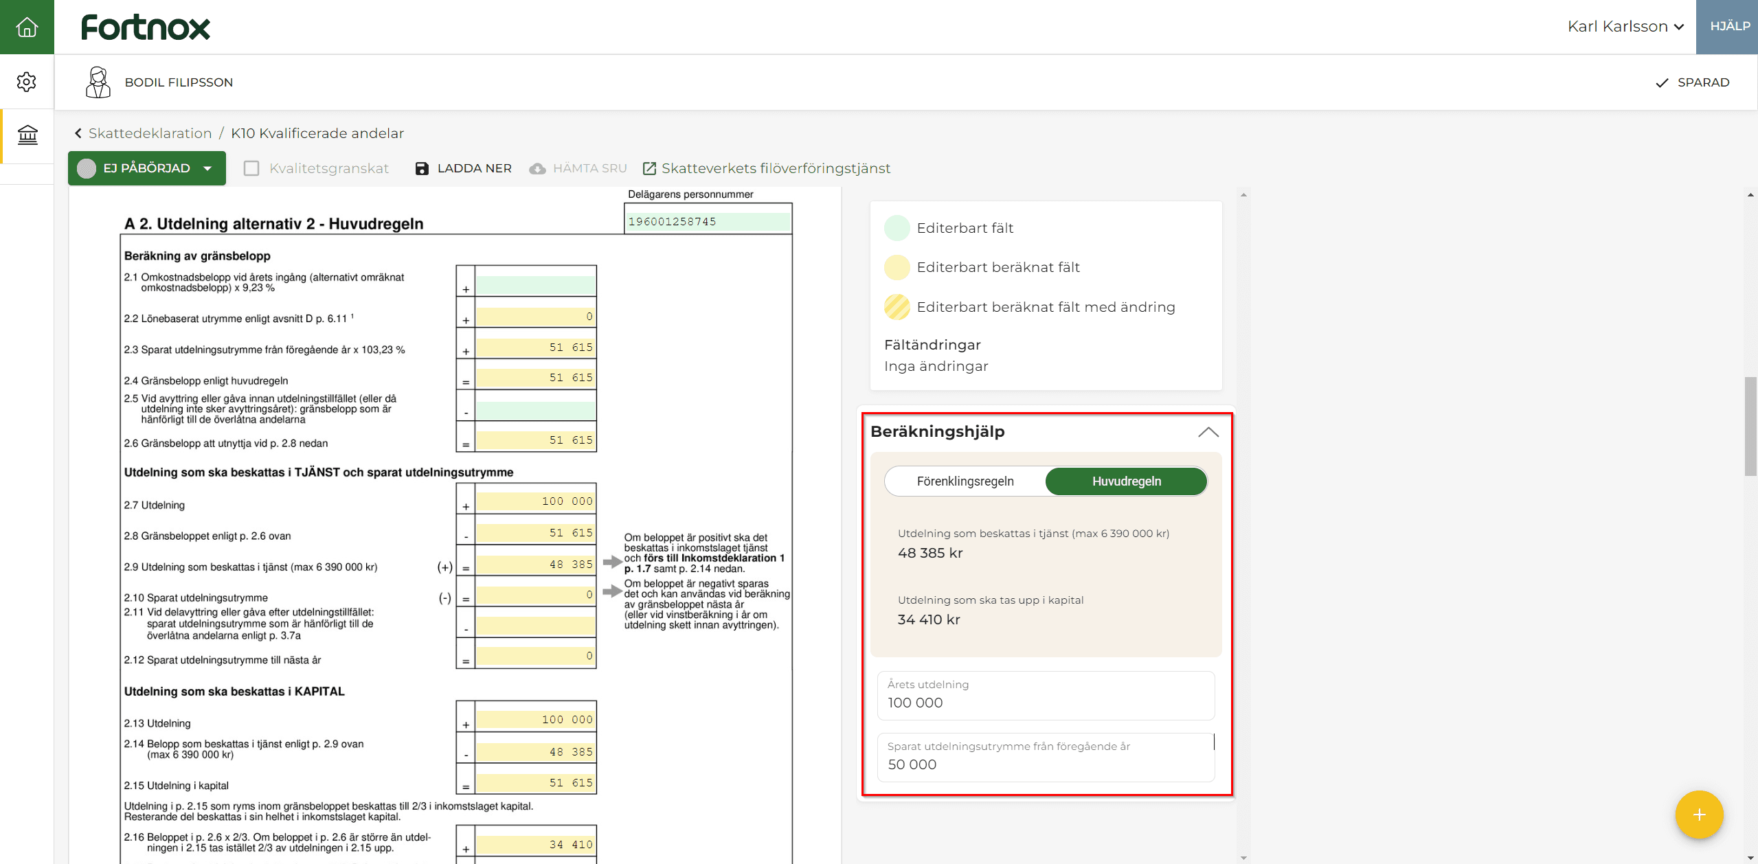Click field 2.15 Utdelning i kapital
The width and height of the screenshot is (1758, 864).
(x=536, y=782)
